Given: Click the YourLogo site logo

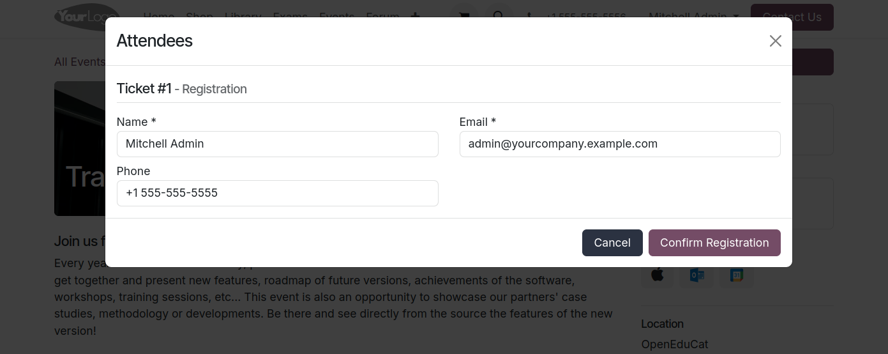Looking at the screenshot, I should (87, 17).
